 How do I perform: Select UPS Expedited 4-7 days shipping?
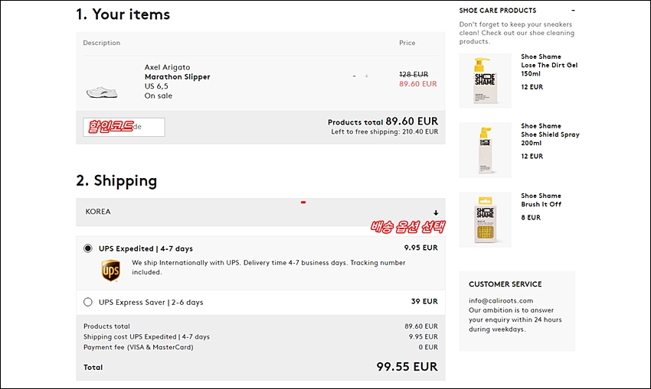point(88,248)
